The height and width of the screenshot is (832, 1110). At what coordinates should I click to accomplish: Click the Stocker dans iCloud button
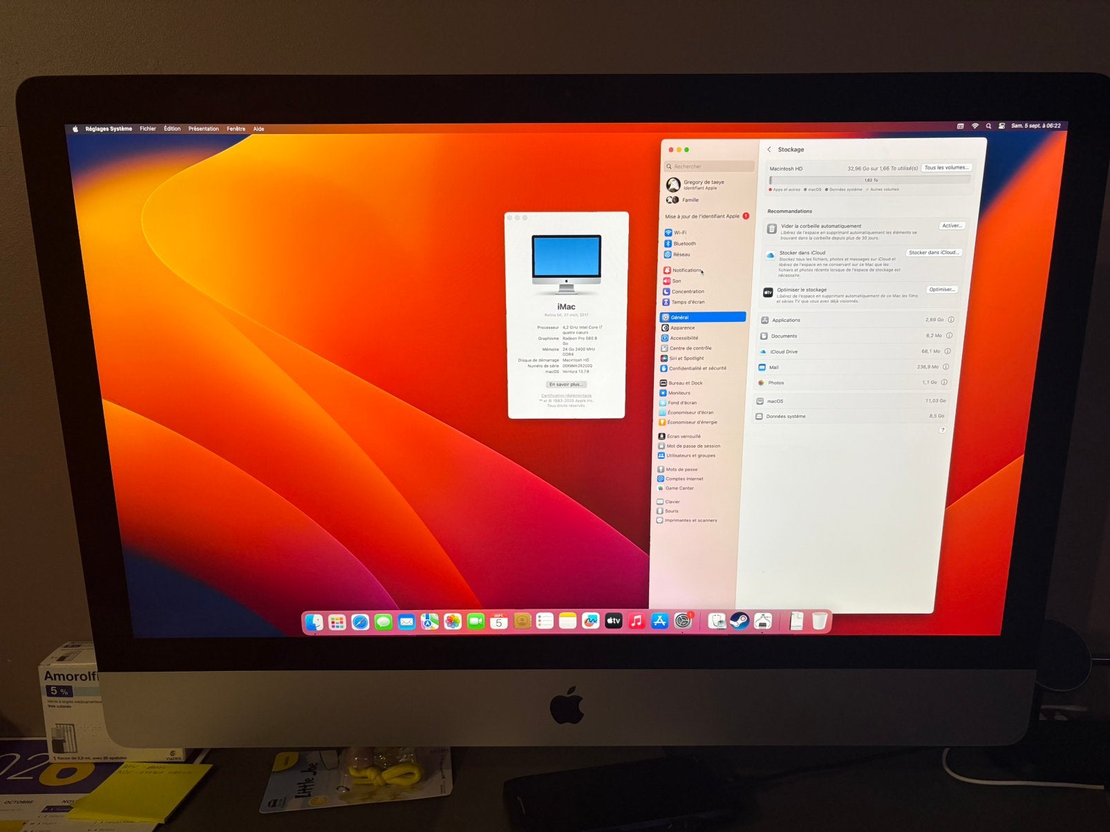pyautogui.click(x=933, y=252)
